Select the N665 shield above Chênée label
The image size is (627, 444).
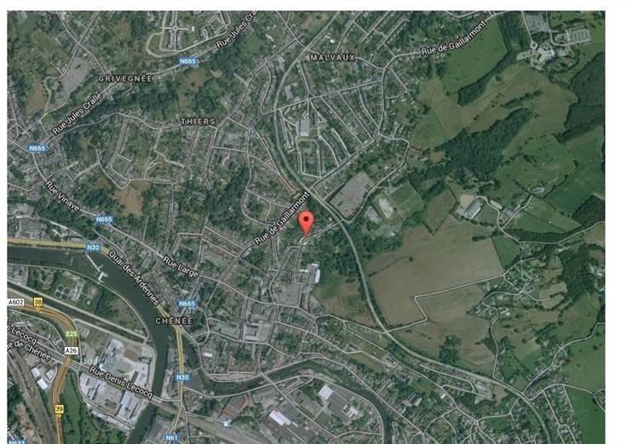[187, 304]
